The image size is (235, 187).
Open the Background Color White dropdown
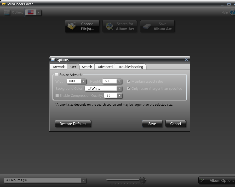tap(119, 88)
